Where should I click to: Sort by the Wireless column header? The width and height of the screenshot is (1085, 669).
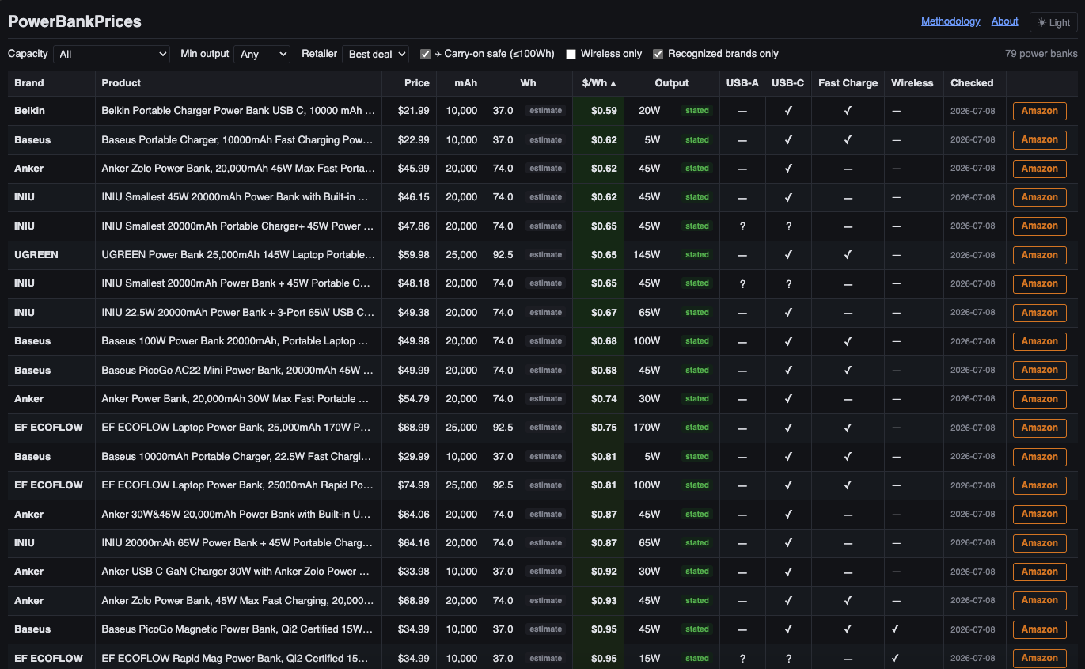912,83
